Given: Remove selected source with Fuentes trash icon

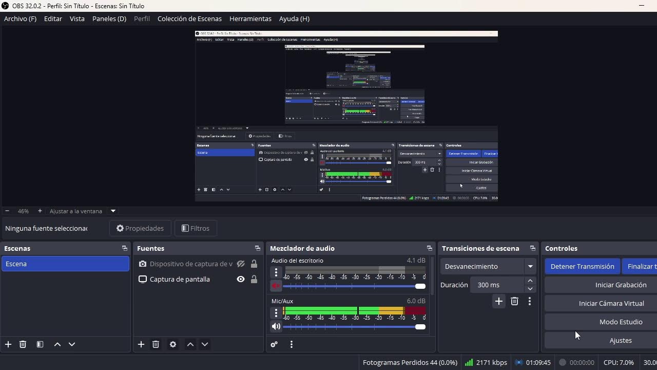Looking at the screenshot, I should (156, 344).
